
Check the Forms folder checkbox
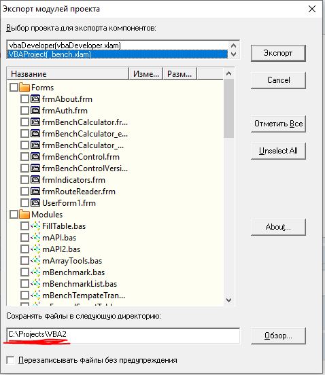[14, 87]
